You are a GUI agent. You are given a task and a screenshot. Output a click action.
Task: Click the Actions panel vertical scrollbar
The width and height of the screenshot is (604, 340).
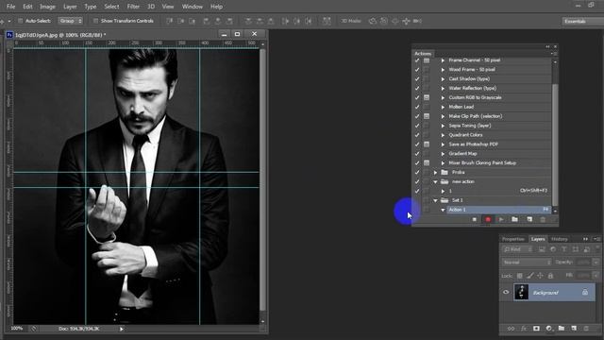tap(555, 144)
